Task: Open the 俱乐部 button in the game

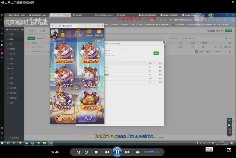Action: 66,118
